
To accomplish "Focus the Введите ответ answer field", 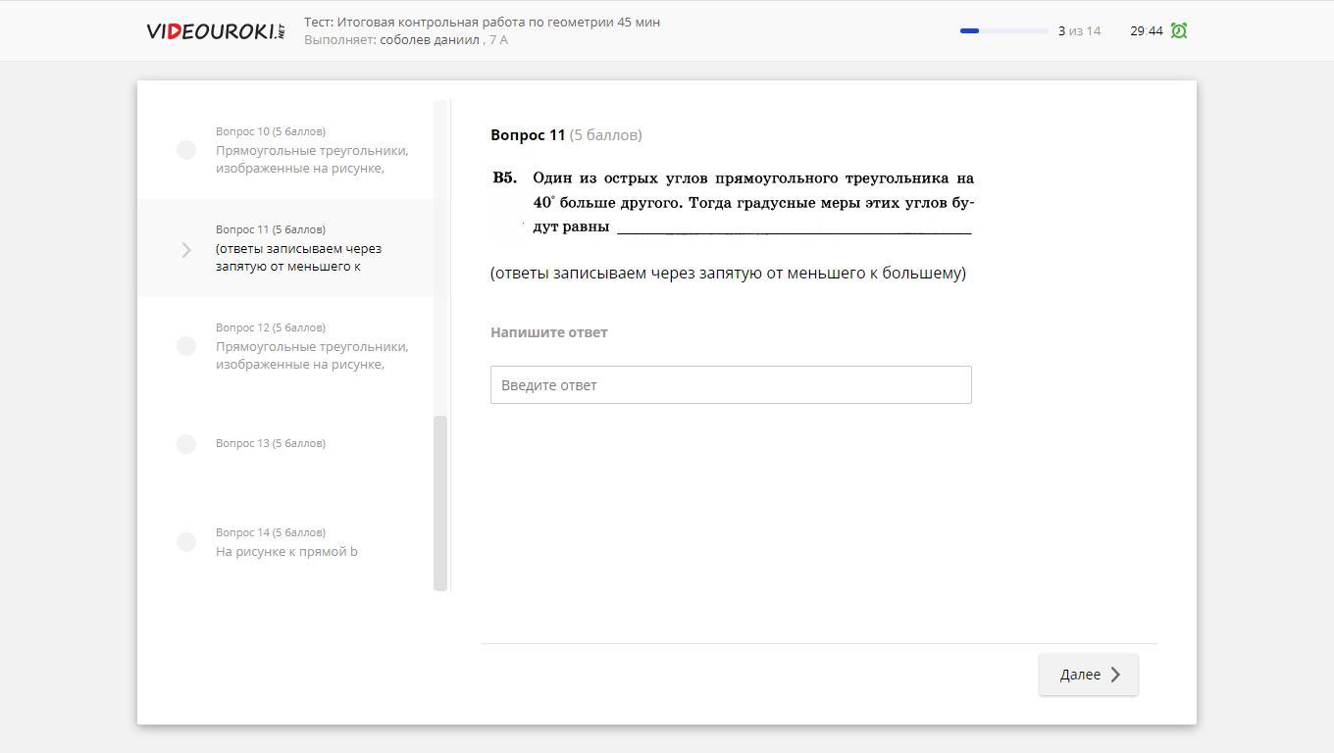I will click(731, 384).
